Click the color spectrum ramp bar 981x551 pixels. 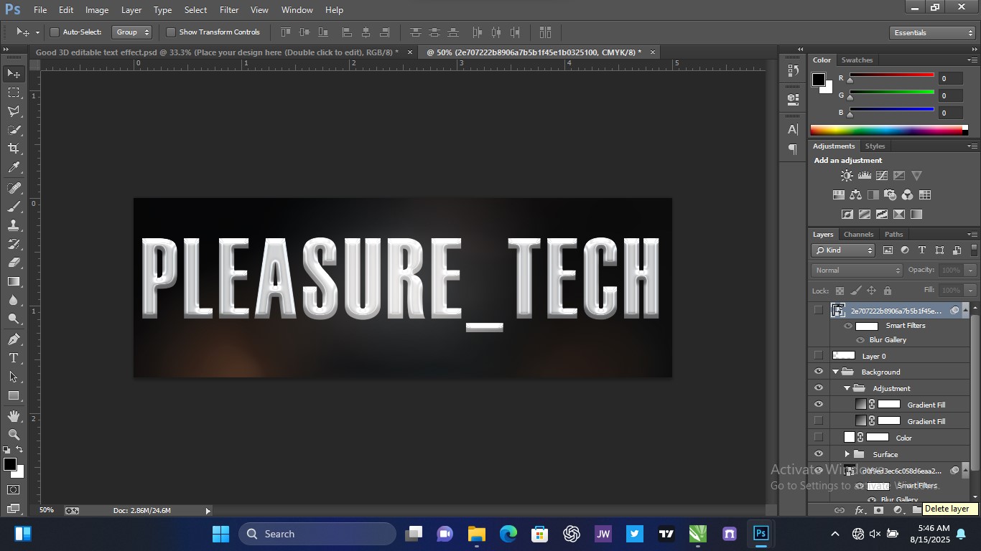[x=889, y=131]
